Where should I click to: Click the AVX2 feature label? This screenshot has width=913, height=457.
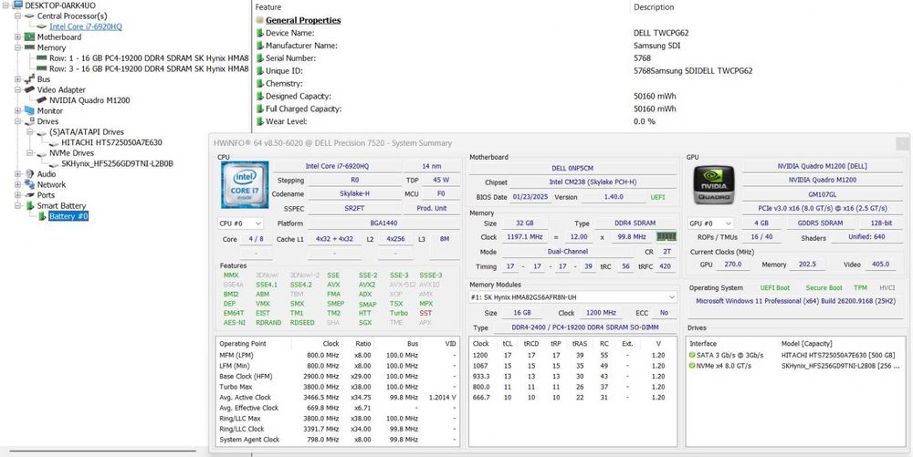[367, 285]
